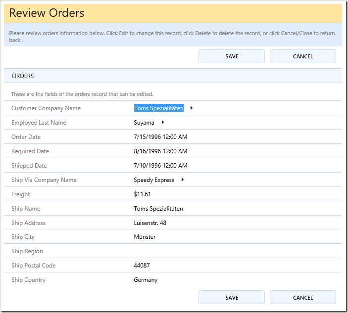This screenshot has height=313, width=348.
Task: Choose the Speedy Express shipper value
Action: pyautogui.click(x=154, y=180)
